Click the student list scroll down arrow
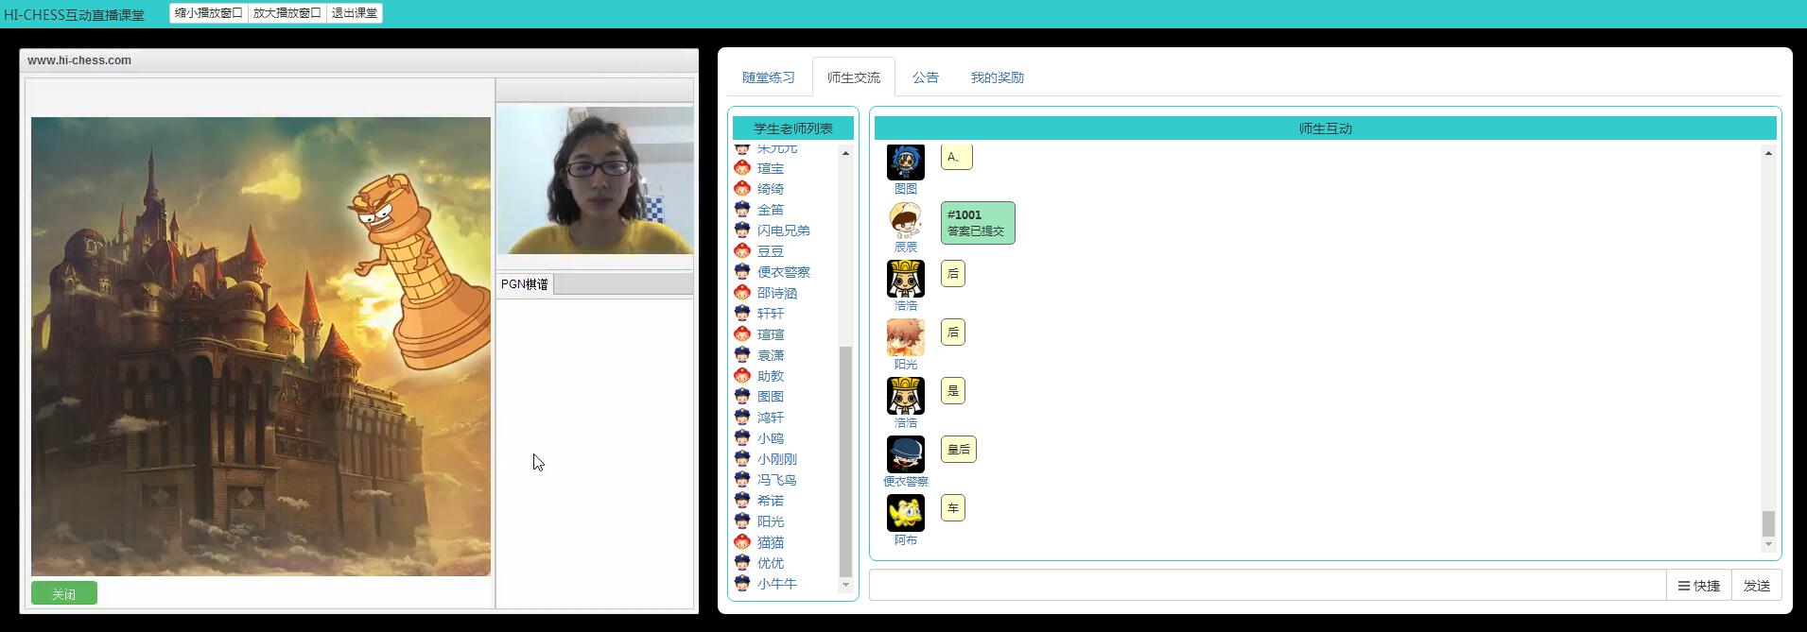The width and height of the screenshot is (1807, 632). click(x=845, y=585)
